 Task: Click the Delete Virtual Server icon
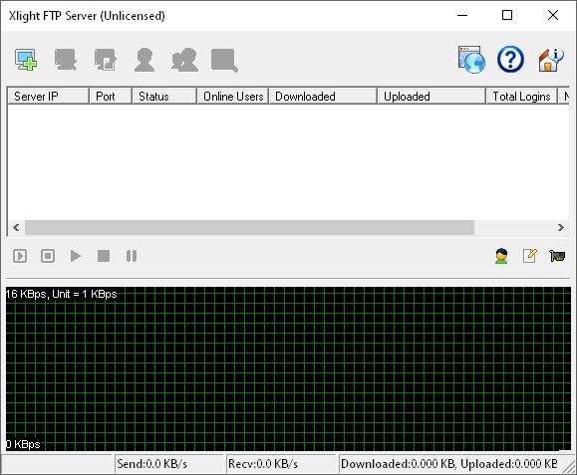(66, 60)
